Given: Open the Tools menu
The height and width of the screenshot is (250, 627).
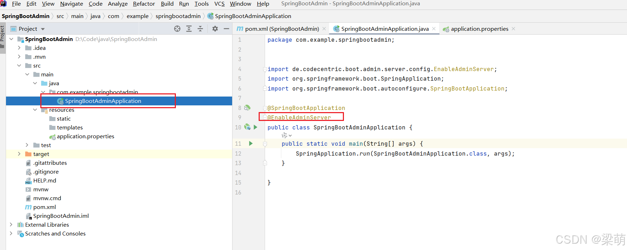Looking at the screenshot, I should (x=202, y=4).
